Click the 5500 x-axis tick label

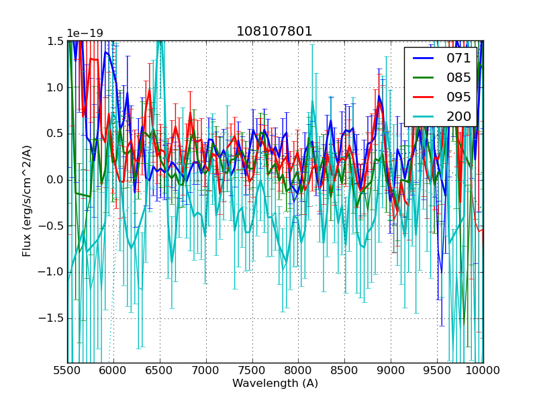click(x=67, y=370)
